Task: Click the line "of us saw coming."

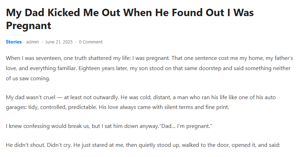Action: (x=28, y=78)
